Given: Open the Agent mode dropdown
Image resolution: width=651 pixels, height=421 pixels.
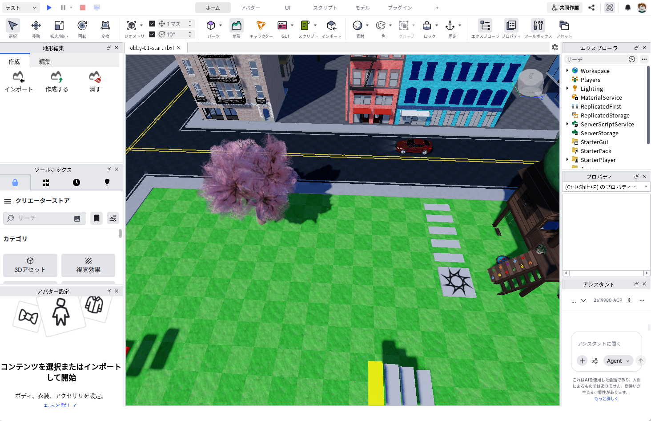Looking at the screenshot, I should click(x=618, y=361).
